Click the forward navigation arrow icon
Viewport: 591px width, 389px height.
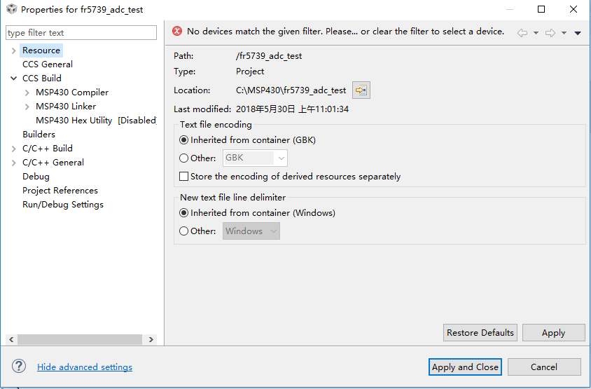pyautogui.click(x=550, y=33)
